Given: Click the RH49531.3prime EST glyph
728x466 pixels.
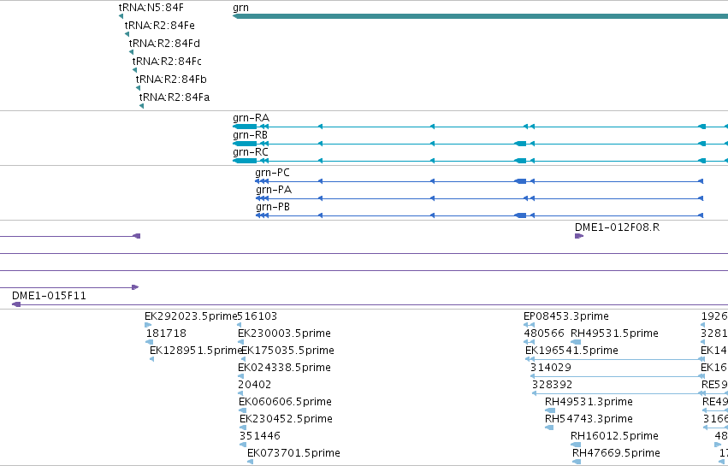Looking at the screenshot, I should pyautogui.click(x=550, y=410).
